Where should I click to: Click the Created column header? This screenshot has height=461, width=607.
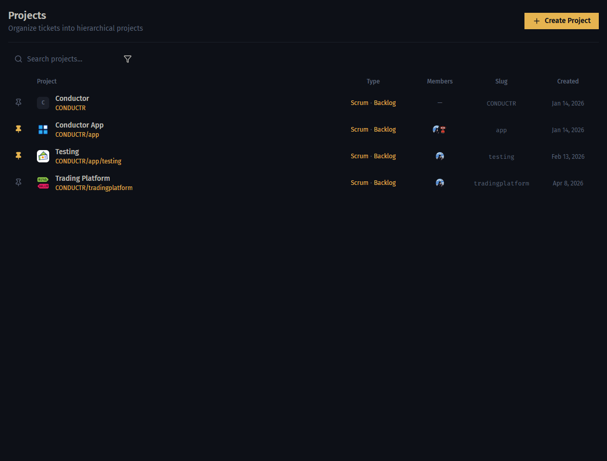click(x=568, y=81)
